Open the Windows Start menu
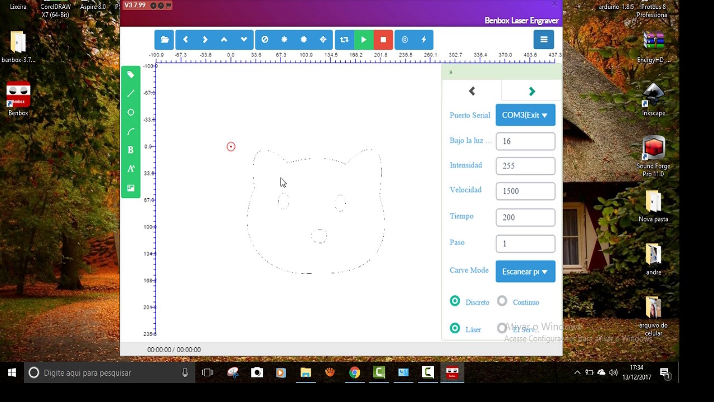 click(x=12, y=372)
